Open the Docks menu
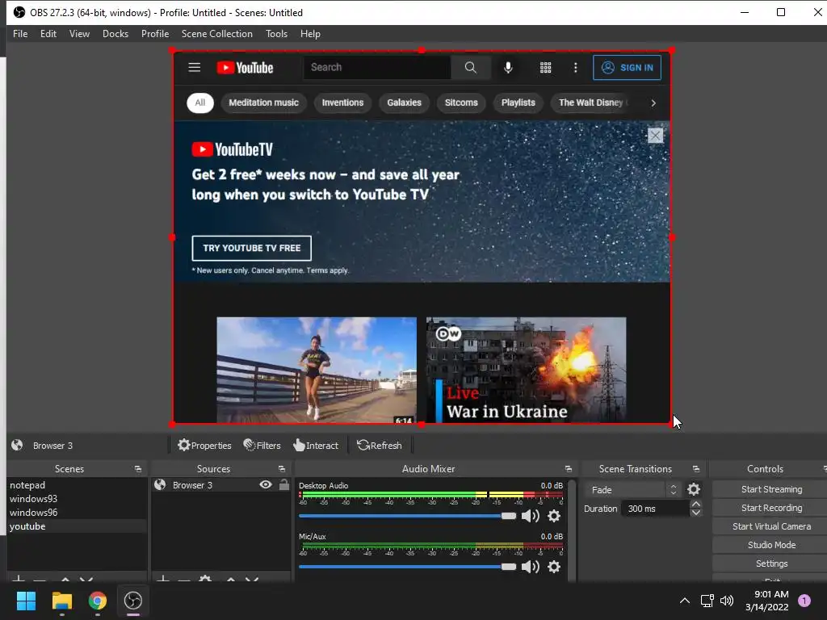Image resolution: width=827 pixels, height=620 pixels. [x=115, y=34]
